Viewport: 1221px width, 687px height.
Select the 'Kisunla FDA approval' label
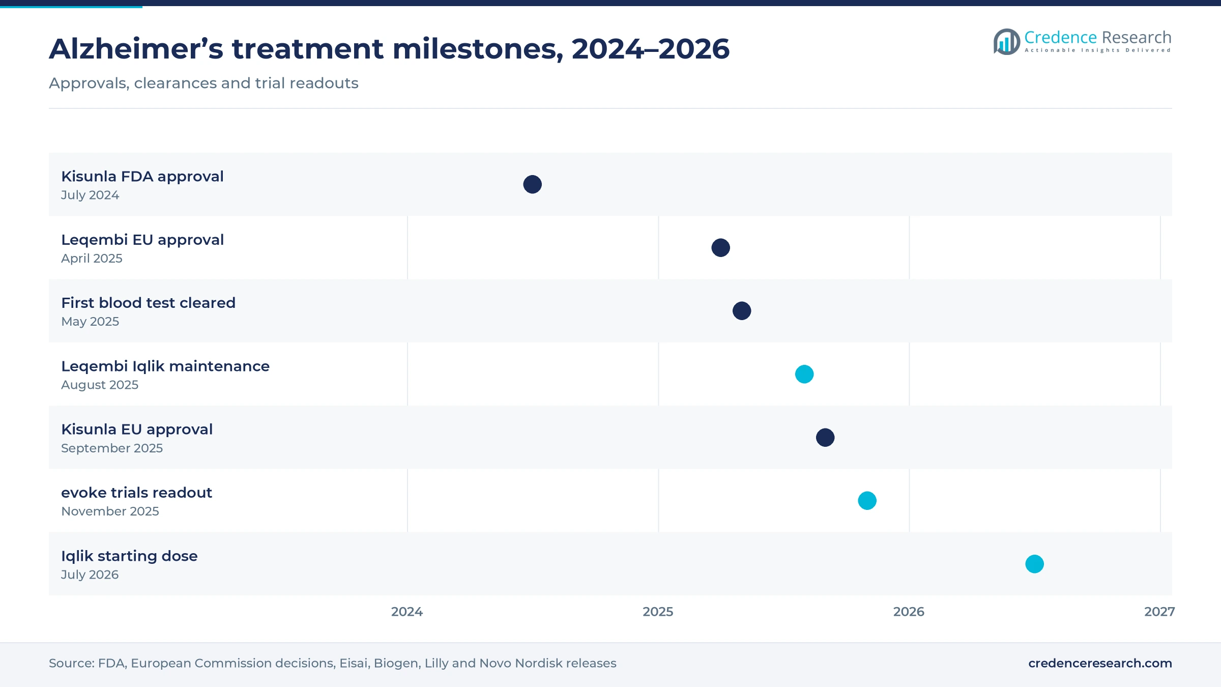142,177
